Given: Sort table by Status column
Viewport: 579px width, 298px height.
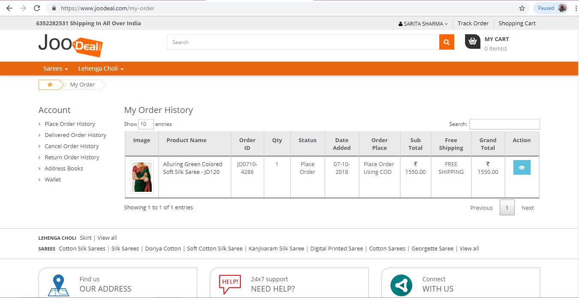Looking at the screenshot, I should click(307, 144).
